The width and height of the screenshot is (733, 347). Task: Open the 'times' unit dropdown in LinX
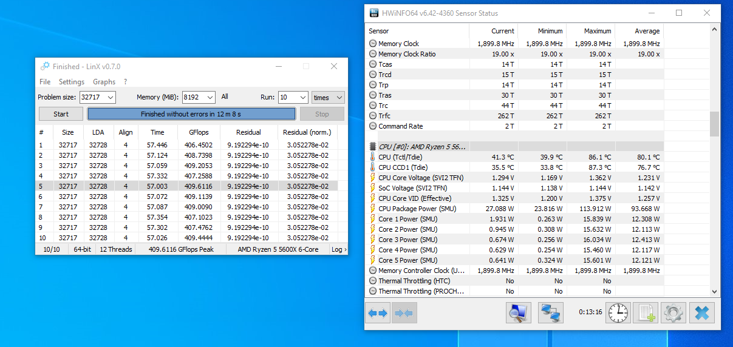pyautogui.click(x=328, y=97)
